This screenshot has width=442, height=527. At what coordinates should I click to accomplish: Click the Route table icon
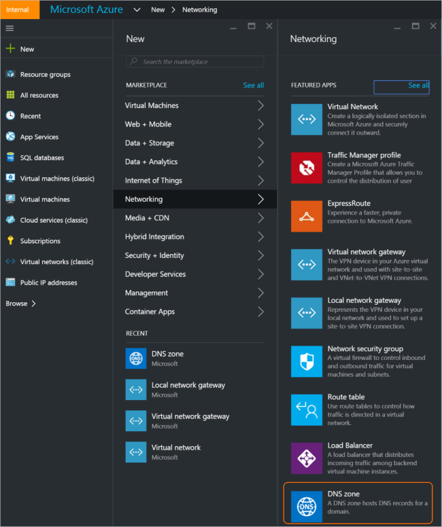307,410
